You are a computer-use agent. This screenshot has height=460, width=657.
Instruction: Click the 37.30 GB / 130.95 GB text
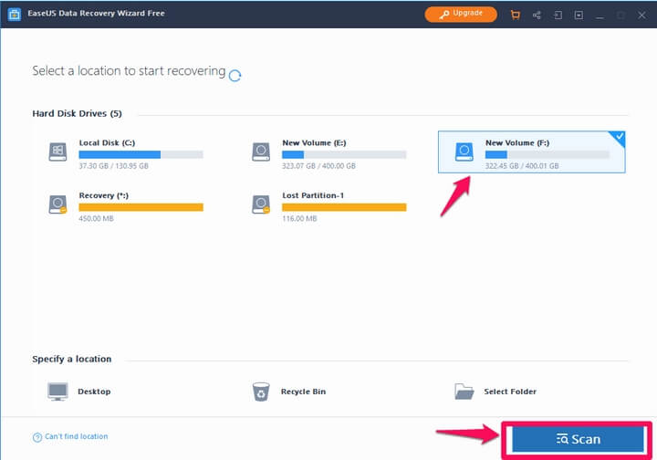(113, 166)
